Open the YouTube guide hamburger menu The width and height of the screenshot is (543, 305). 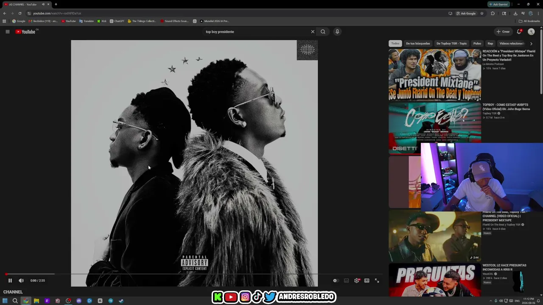pos(7,32)
